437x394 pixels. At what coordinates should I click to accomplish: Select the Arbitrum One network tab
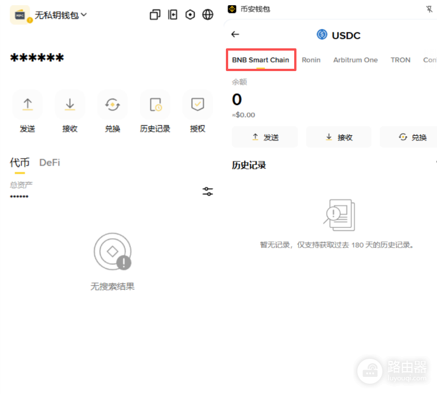tap(355, 60)
